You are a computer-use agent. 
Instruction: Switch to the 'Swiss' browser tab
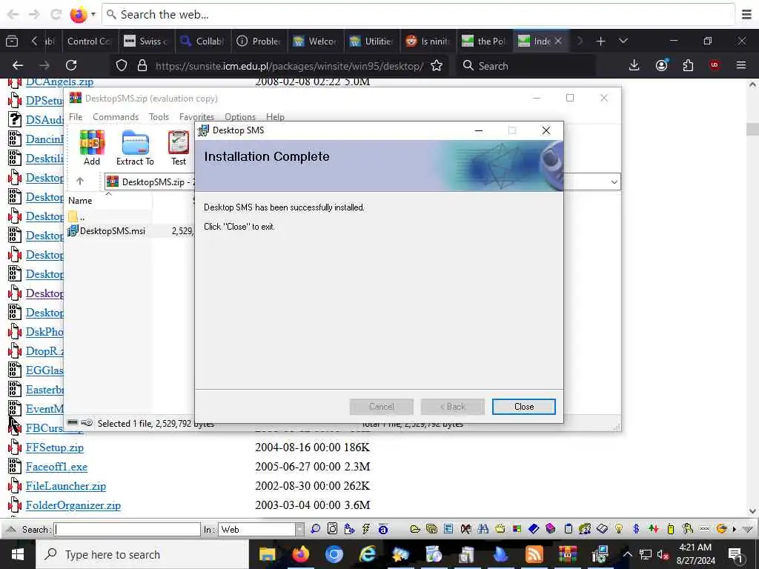pyautogui.click(x=146, y=41)
